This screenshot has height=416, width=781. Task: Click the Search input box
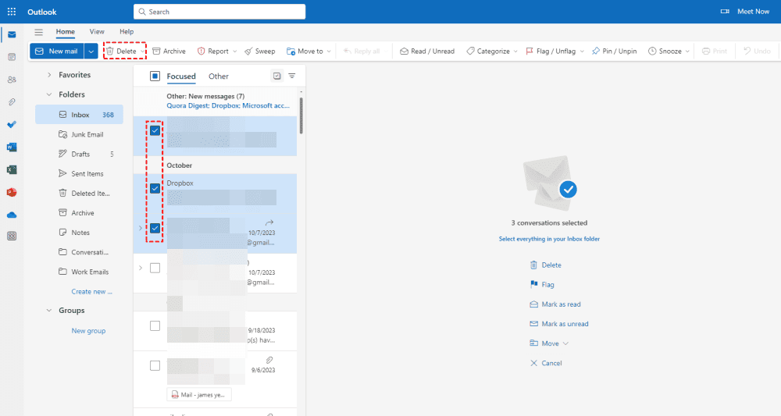click(x=219, y=12)
